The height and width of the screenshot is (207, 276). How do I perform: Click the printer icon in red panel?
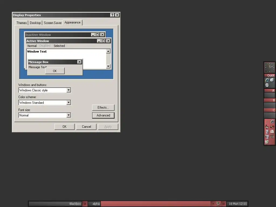coord(272,131)
